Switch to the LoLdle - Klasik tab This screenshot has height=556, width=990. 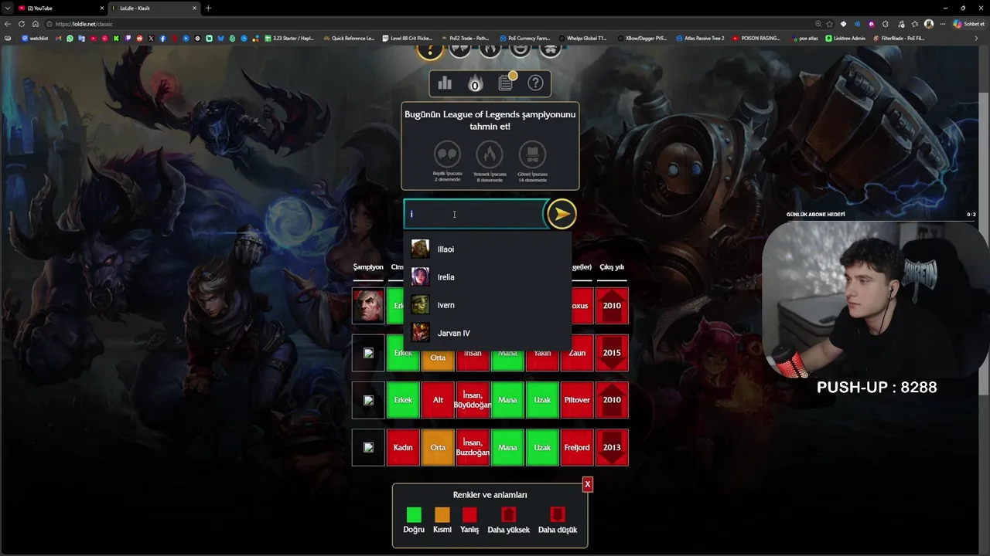pyautogui.click(x=154, y=8)
